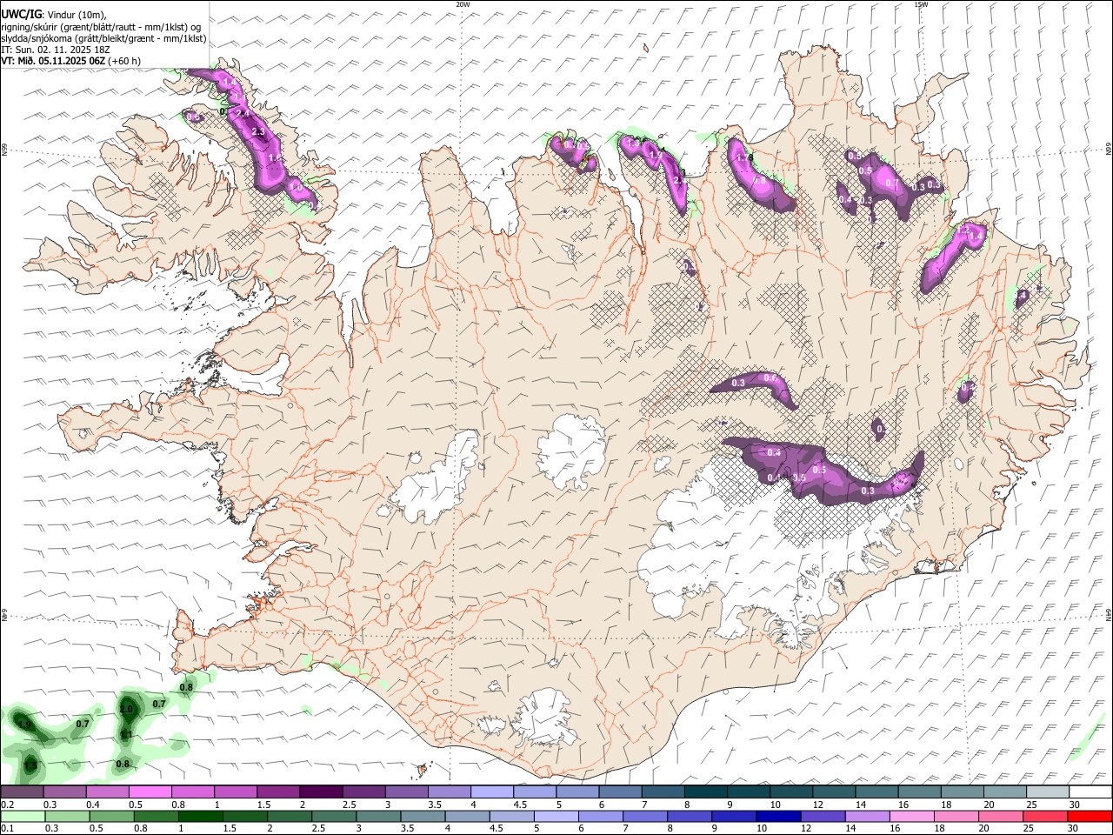Pick the magenta 1.5–2 snow legend swatch
Screen dimensions: 1113x835
(x=277, y=792)
